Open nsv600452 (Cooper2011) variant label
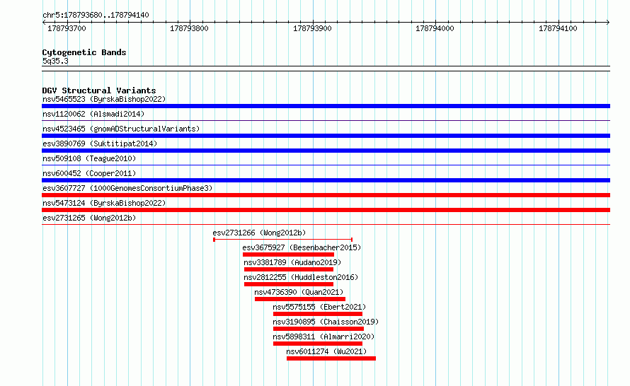 [x=89, y=173]
